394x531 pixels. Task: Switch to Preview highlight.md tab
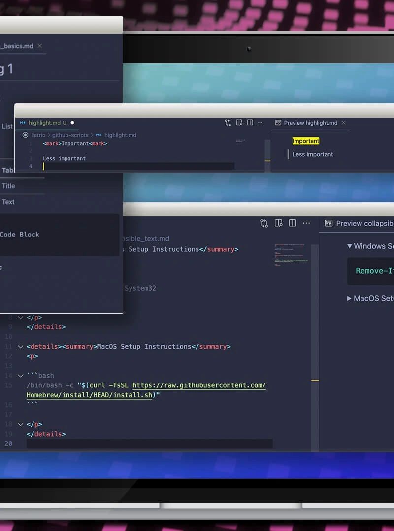tap(310, 123)
